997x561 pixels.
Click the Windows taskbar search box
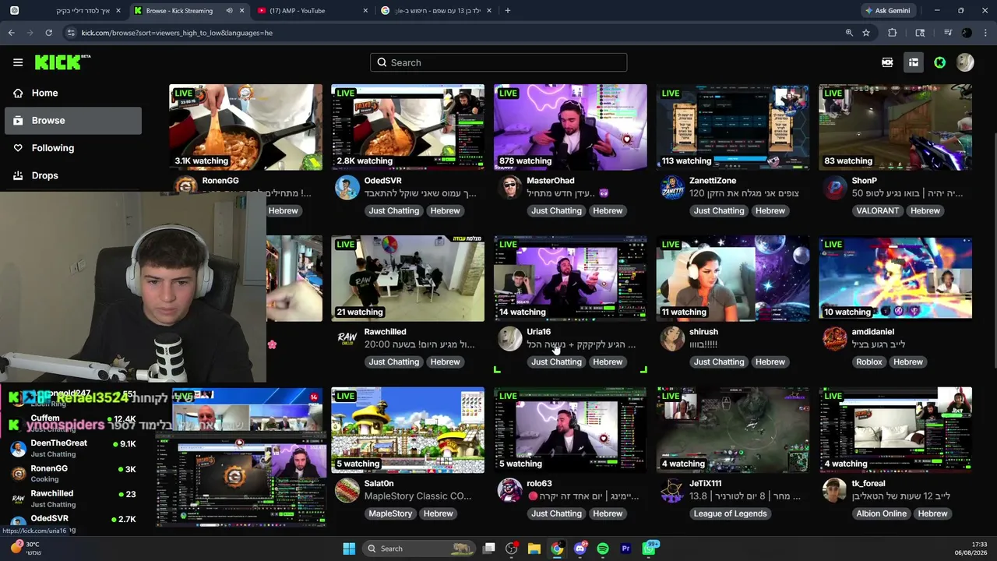point(419,549)
